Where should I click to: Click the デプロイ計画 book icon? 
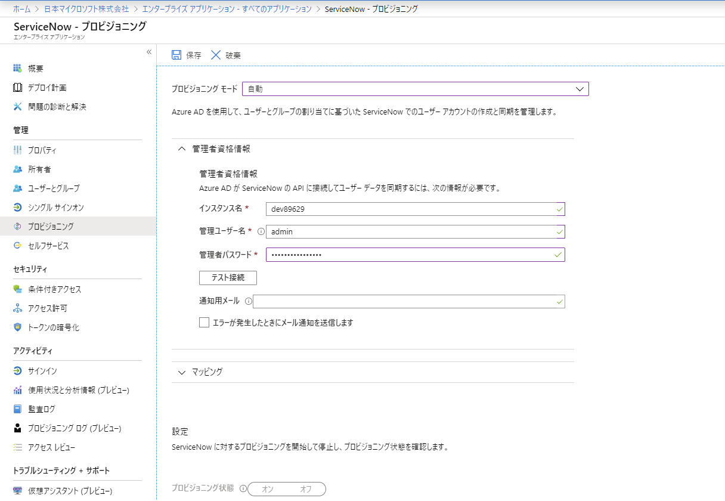point(17,88)
